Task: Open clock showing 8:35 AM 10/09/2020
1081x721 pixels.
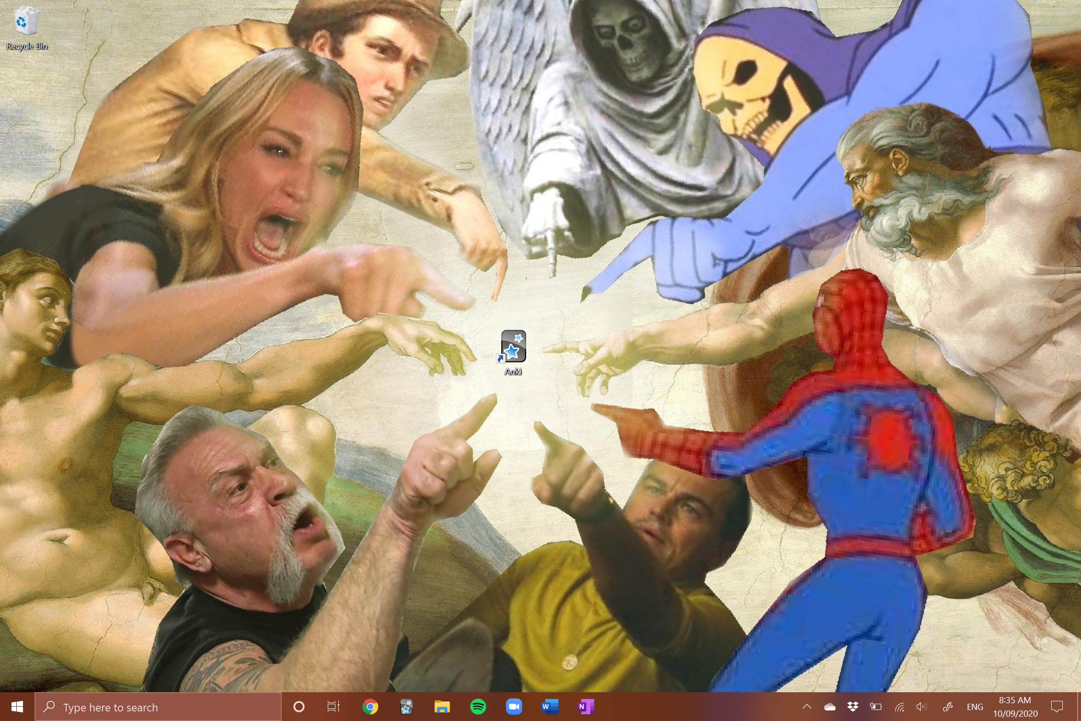Action: tap(1015, 707)
